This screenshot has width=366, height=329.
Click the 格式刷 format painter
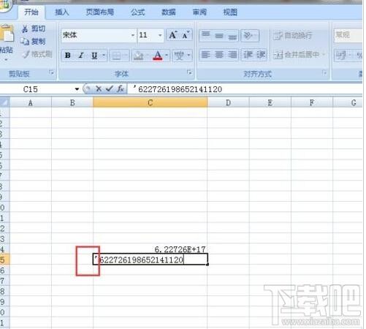(37, 54)
